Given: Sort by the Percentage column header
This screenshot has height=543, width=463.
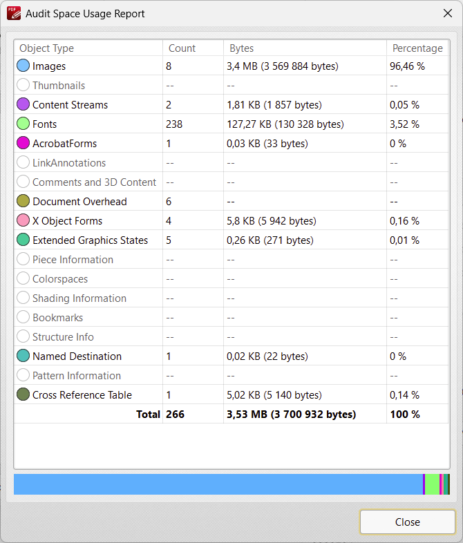Looking at the screenshot, I should click(417, 48).
